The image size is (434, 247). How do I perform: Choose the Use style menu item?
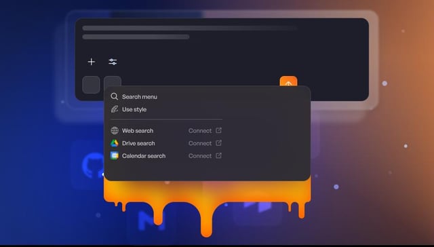point(134,109)
